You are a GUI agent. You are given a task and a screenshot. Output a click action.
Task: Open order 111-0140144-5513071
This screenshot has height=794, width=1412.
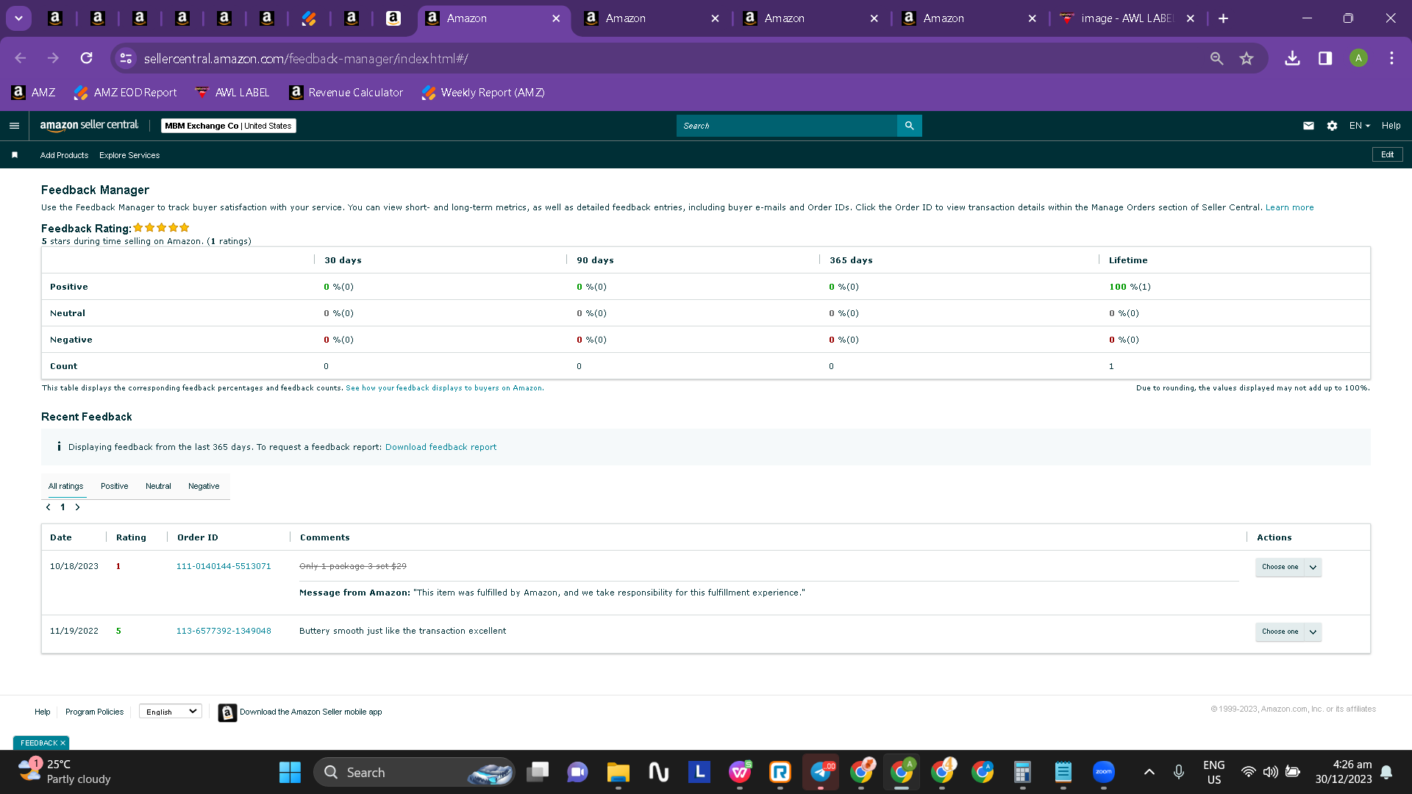(224, 566)
